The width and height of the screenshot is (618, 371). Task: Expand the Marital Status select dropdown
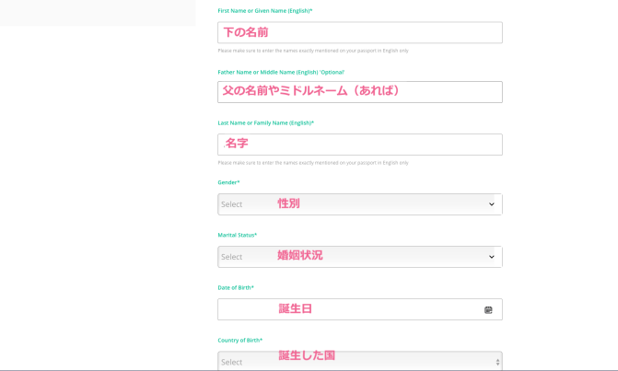[359, 257]
